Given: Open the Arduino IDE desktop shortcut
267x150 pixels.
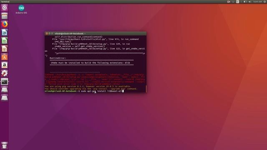Looking at the screenshot, I should (x=21, y=9).
